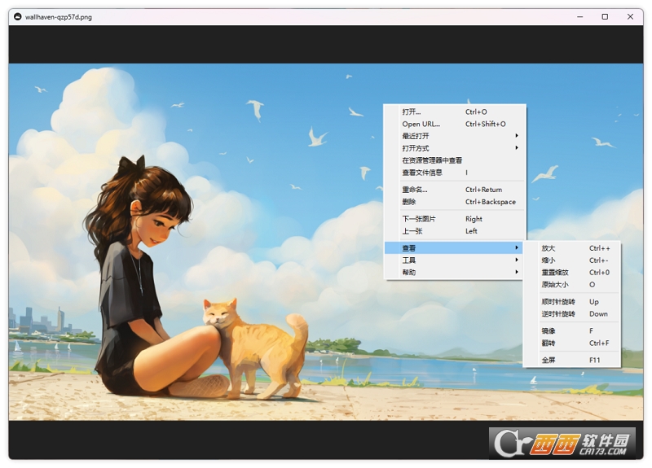Select 放大 to zoom in

click(x=572, y=248)
